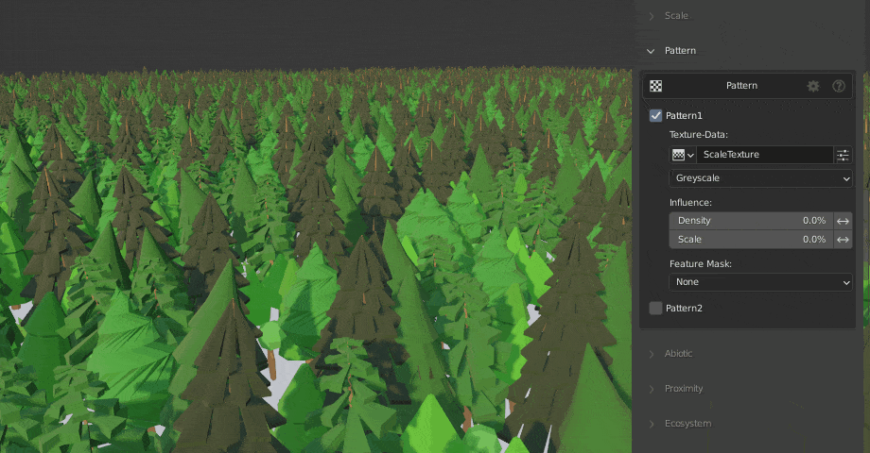Click the Scale influence slider

(751, 240)
